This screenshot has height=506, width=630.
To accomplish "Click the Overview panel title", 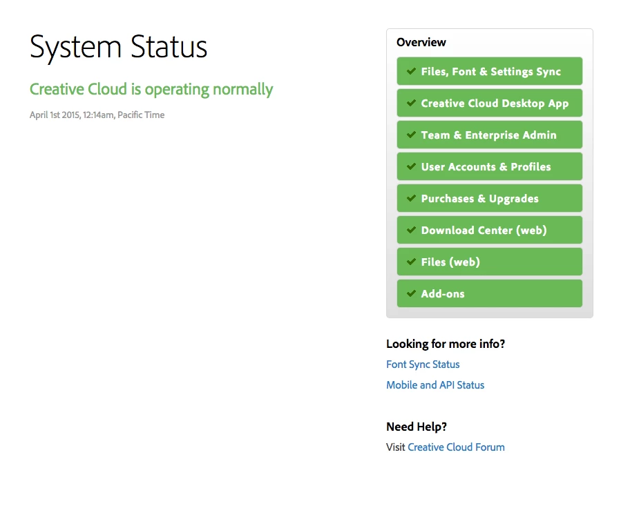I will pyautogui.click(x=421, y=42).
